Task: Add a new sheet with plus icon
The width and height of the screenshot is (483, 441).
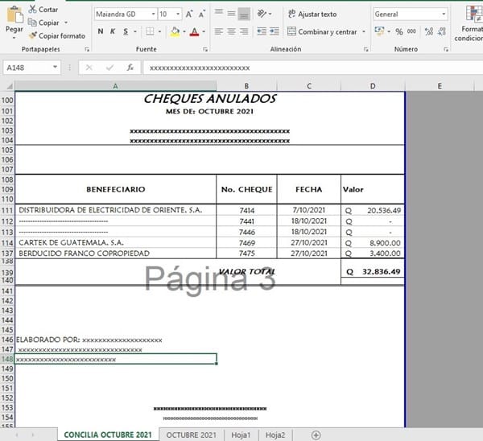Action: tap(316, 435)
